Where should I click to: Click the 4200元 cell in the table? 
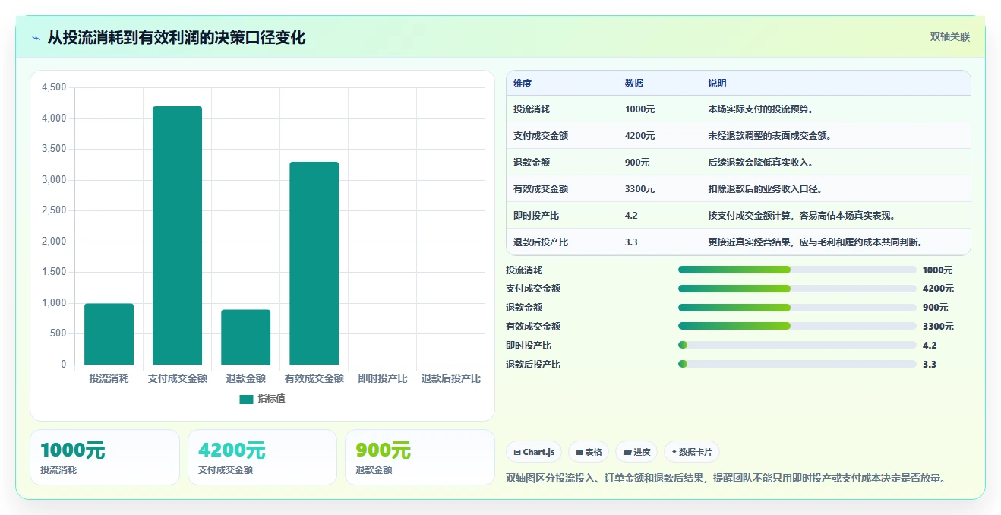(x=639, y=136)
